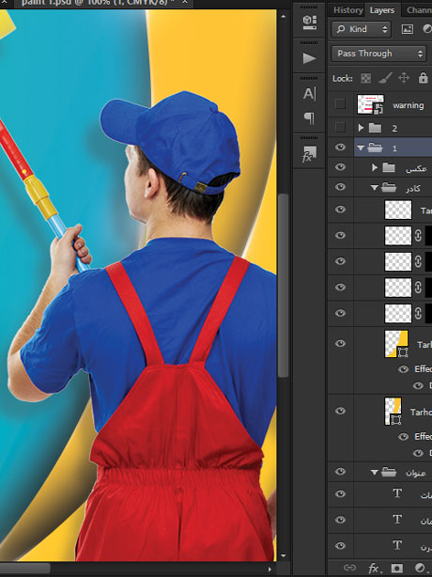This screenshot has width=432, height=577.
Task: Select the warning layer thumbnail
Action: (371, 104)
